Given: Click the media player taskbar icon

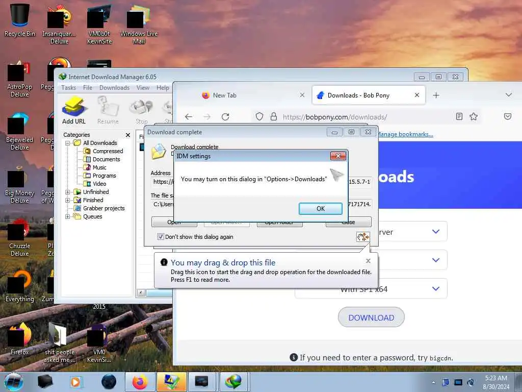Looking at the screenshot, I should (75, 382).
